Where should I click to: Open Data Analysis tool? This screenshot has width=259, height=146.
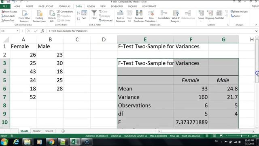tap(239, 12)
